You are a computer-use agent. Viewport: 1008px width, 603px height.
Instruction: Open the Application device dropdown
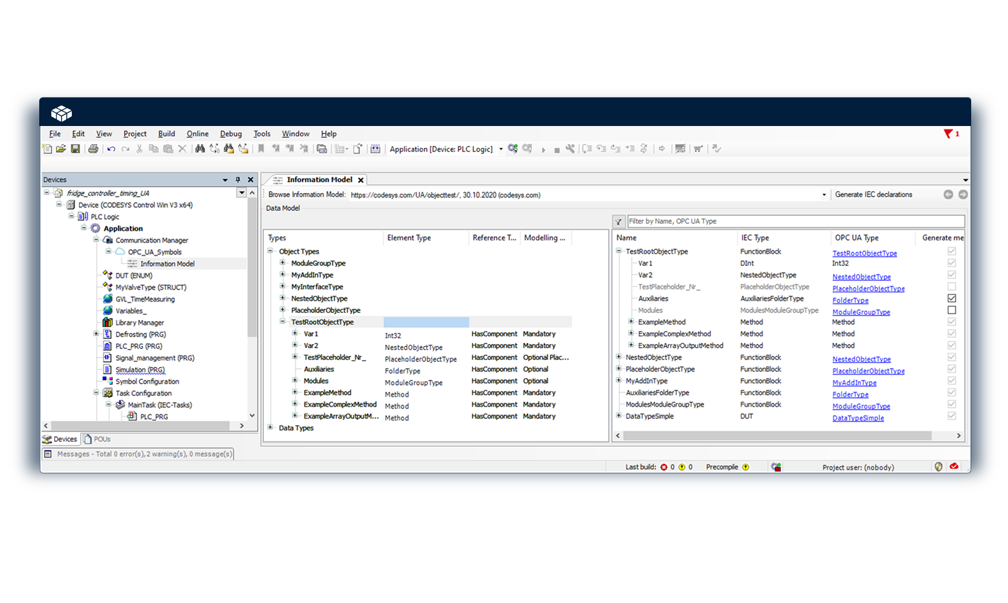point(501,150)
